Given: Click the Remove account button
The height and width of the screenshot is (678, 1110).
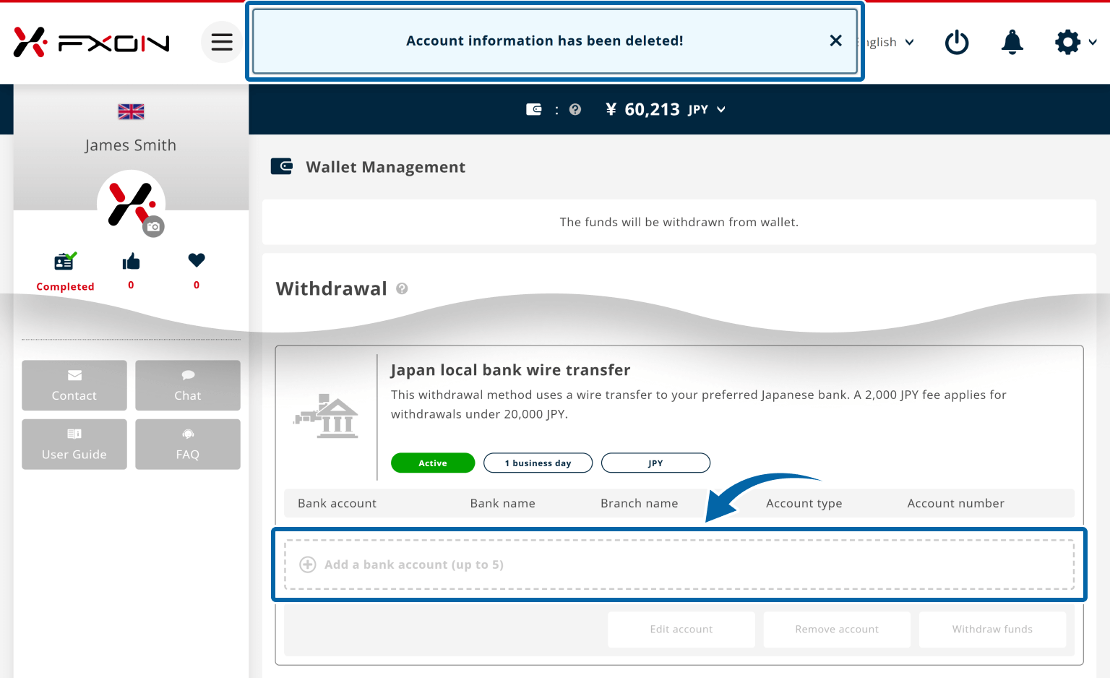Looking at the screenshot, I should pos(837,630).
